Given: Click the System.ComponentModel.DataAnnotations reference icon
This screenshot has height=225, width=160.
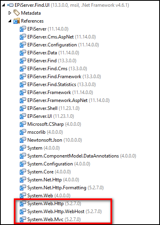Looking at the screenshot, I should tap(23, 156).
